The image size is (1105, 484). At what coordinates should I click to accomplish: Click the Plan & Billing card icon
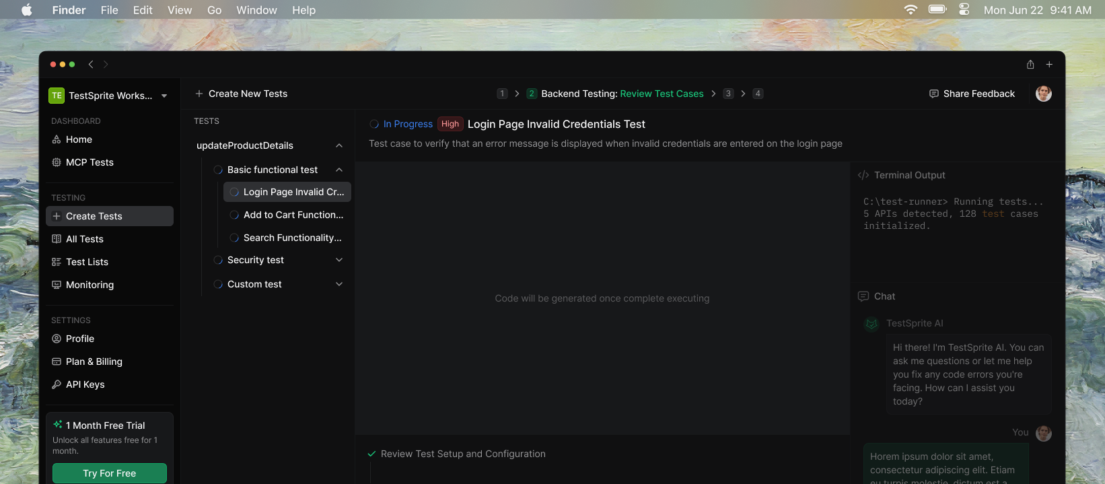[57, 361]
